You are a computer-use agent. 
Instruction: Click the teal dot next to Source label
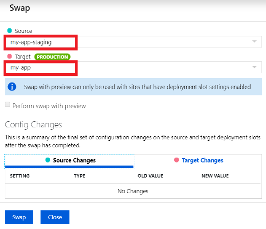click(x=9, y=31)
